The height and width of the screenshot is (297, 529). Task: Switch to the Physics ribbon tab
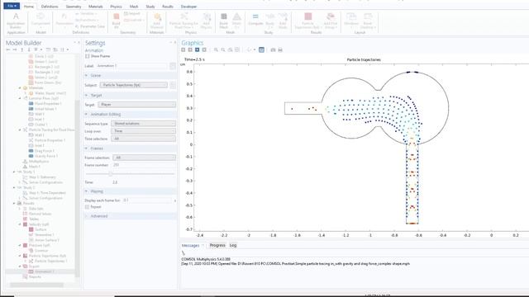click(116, 7)
